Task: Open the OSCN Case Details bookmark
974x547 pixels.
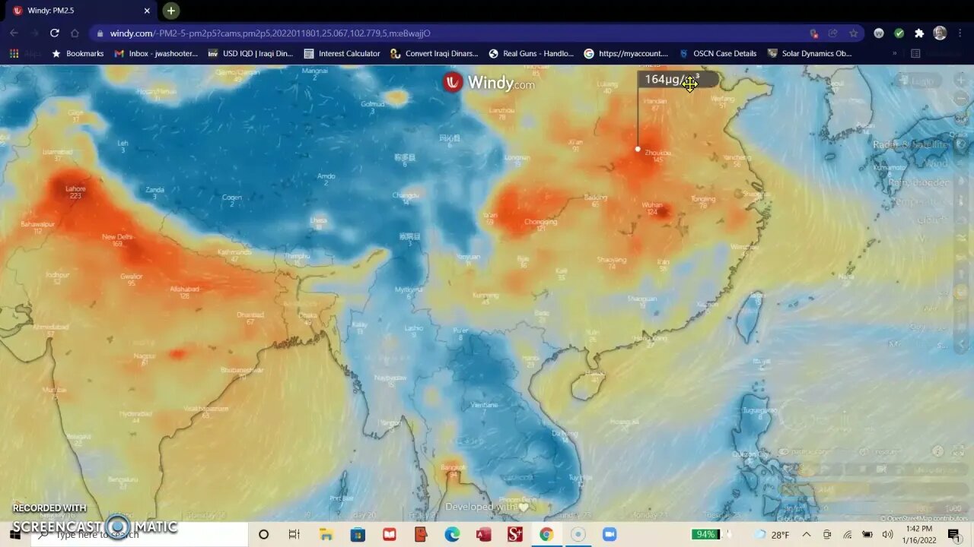Action: click(x=718, y=54)
